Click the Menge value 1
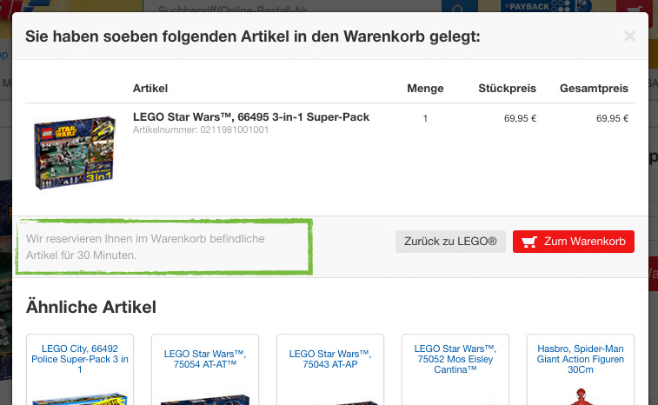658x405 pixels. point(425,118)
